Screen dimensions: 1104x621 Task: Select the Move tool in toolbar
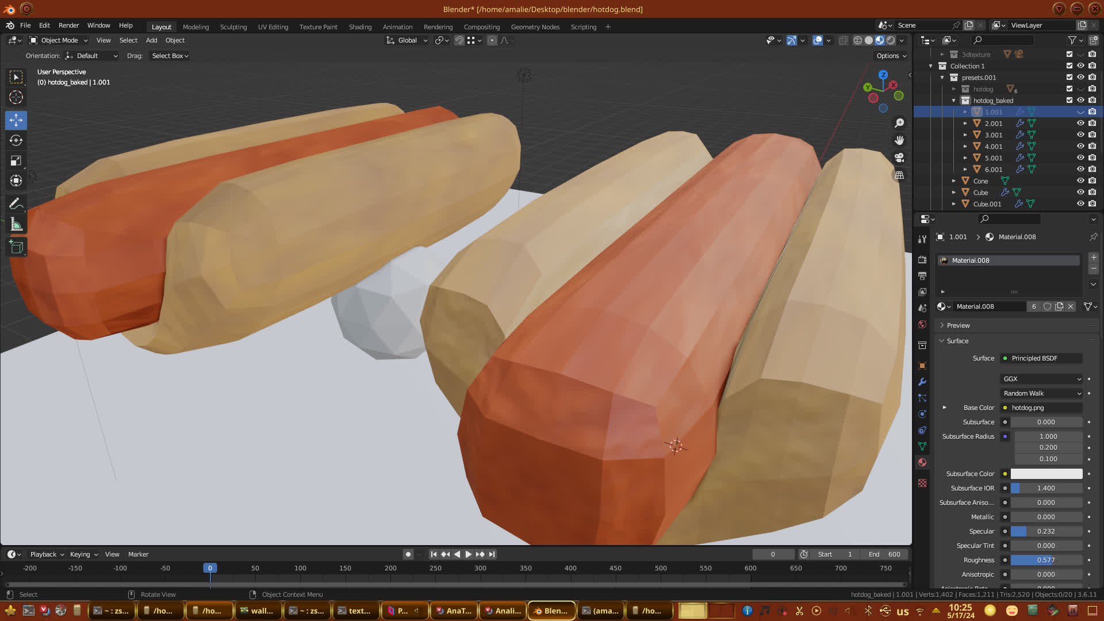coord(16,120)
